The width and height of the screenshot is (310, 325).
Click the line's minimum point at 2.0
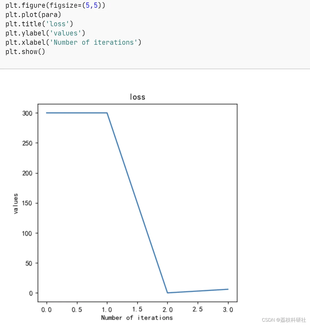tap(167, 293)
